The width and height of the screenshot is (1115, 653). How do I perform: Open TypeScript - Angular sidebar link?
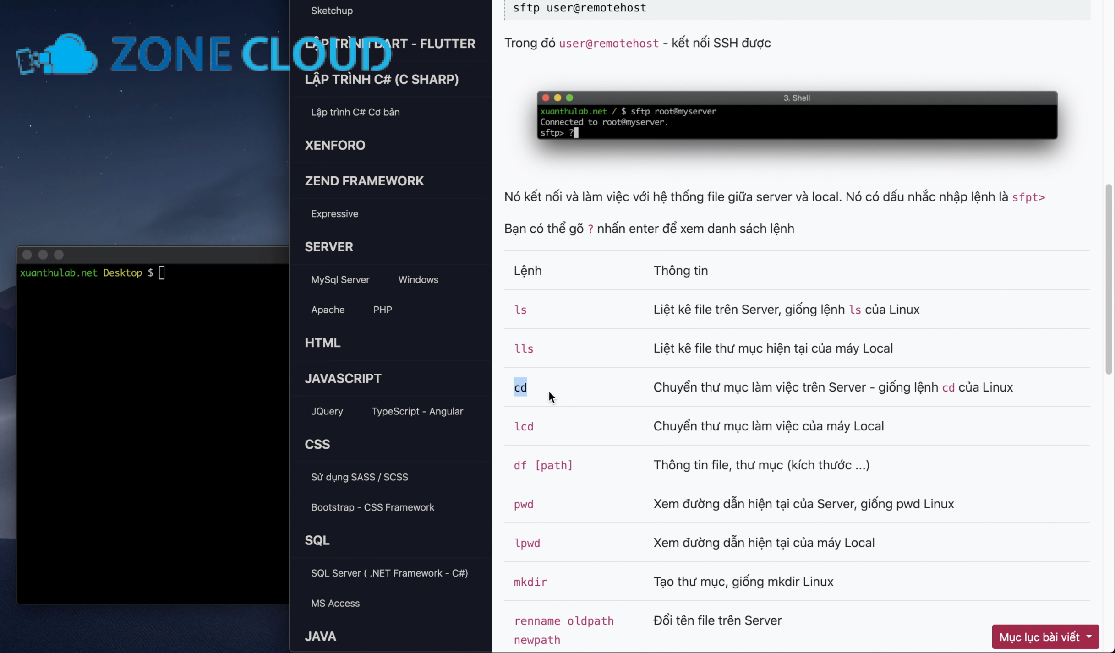tap(417, 412)
